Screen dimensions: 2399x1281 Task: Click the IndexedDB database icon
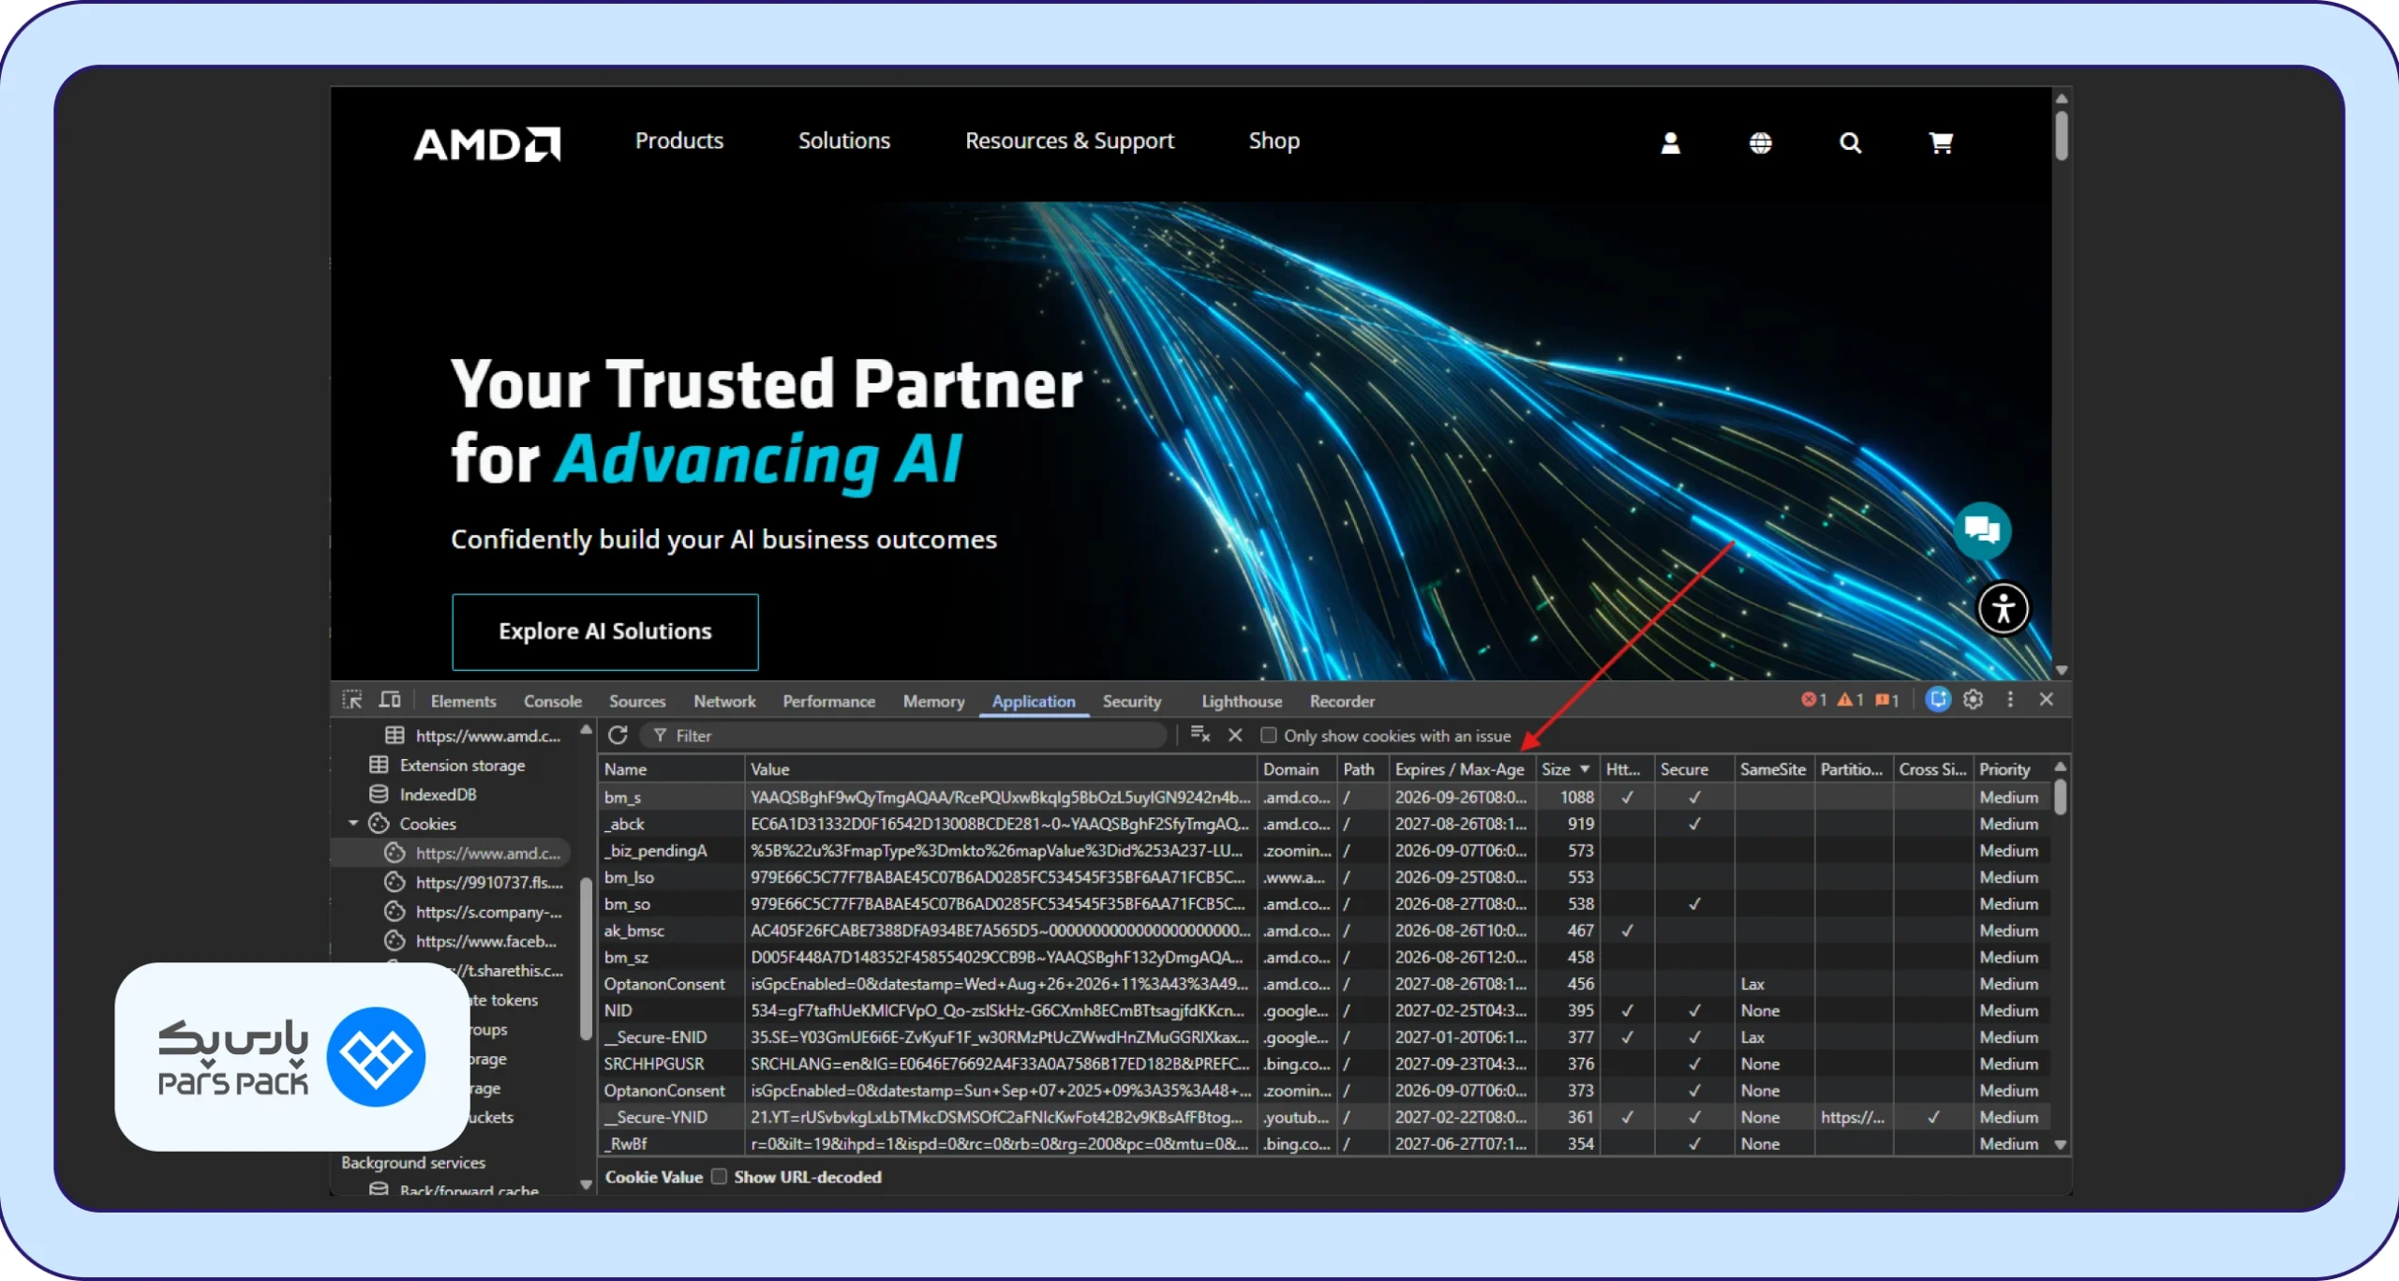coord(379,794)
